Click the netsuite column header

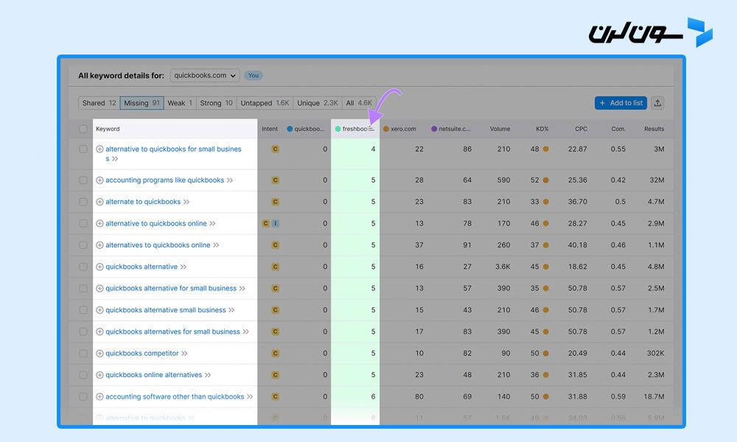point(451,129)
